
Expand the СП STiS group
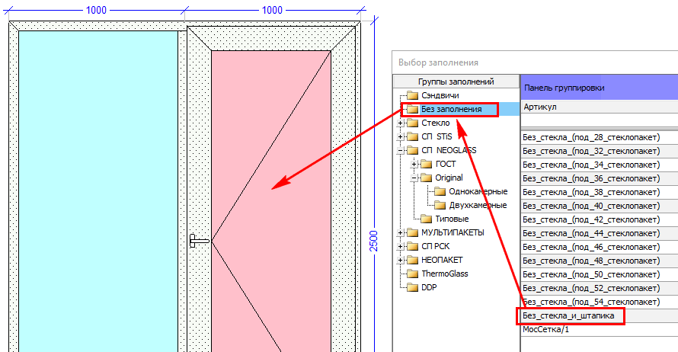[401, 137]
